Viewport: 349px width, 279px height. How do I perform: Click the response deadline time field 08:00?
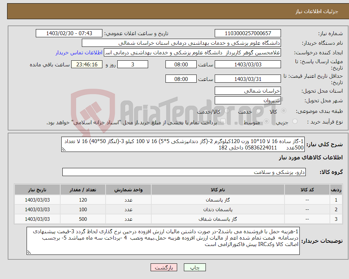pos(181,65)
